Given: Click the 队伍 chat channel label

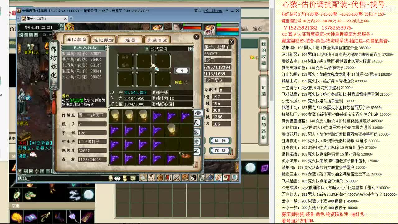Looking at the screenshot, I should click(x=22, y=178).
